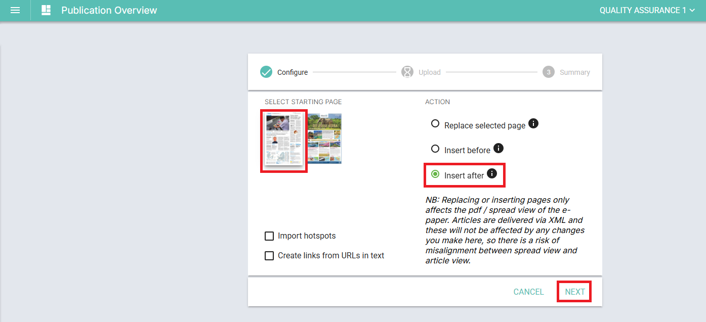The width and height of the screenshot is (706, 322).
Task: Show info for Insert before option
Action: click(x=498, y=148)
